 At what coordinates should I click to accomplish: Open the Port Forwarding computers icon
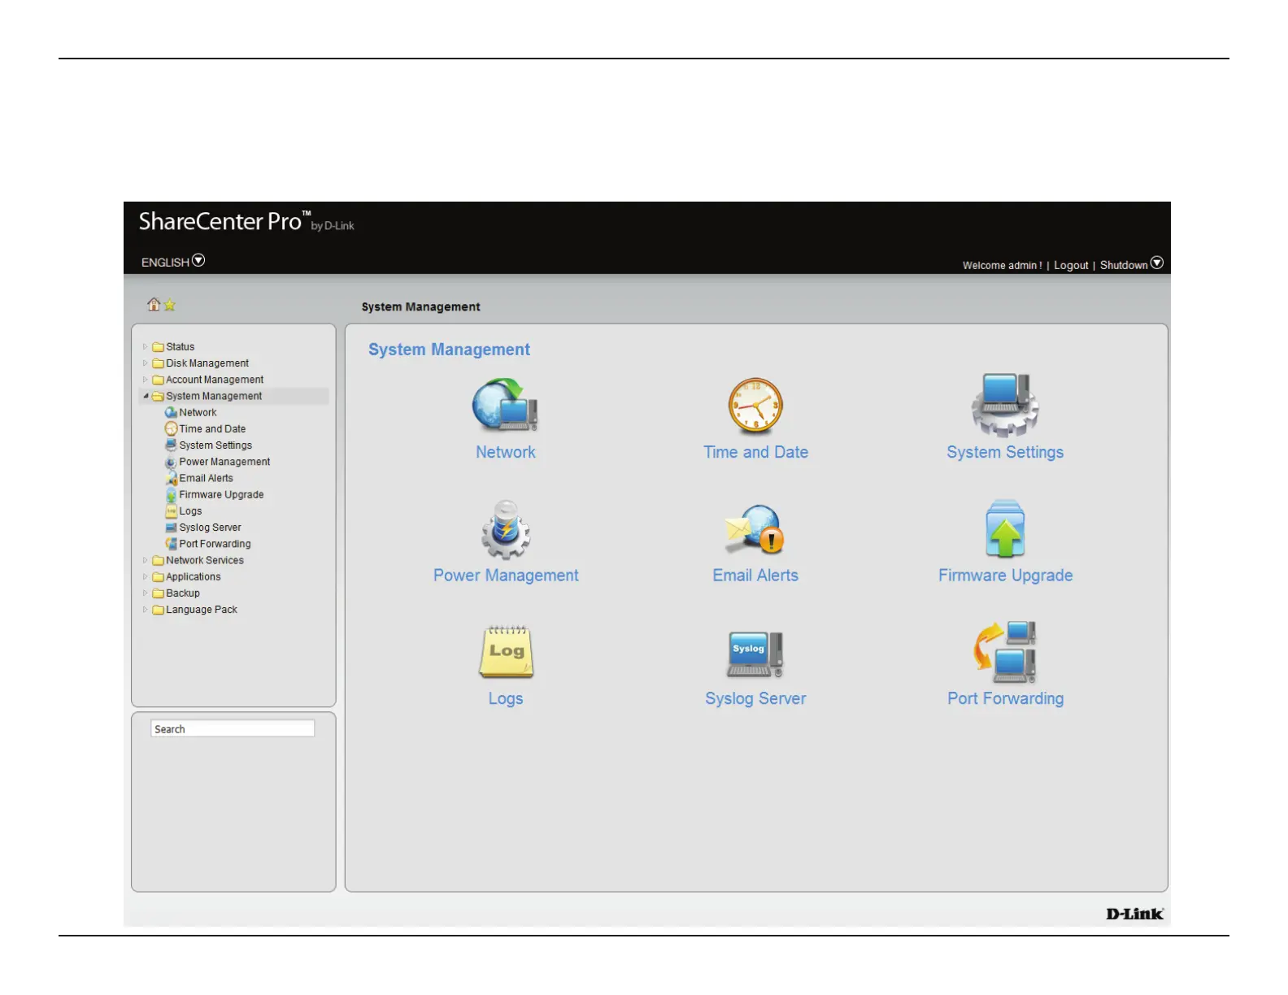pyautogui.click(x=1005, y=652)
